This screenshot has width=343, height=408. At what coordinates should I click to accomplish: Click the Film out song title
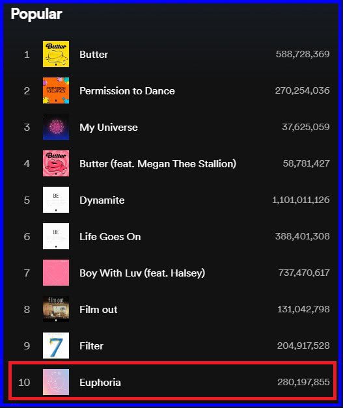[x=98, y=310]
